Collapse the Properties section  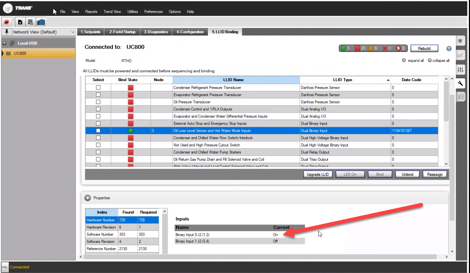click(87, 198)
